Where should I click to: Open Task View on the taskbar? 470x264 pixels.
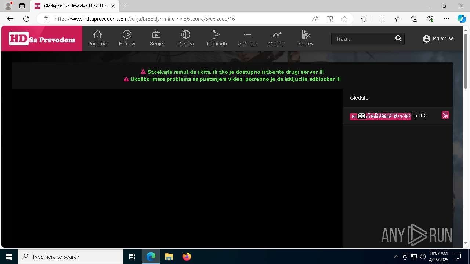(x=132, y=257)
